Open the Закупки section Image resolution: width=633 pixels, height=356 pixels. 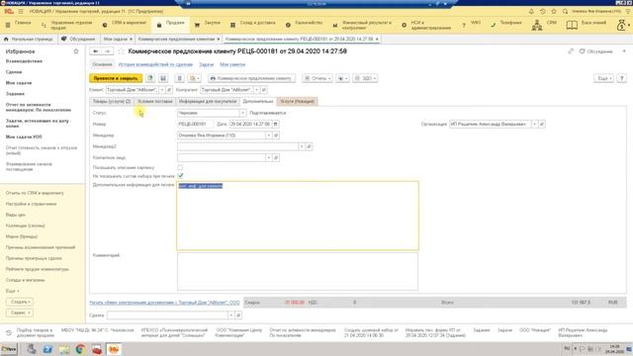208,25
